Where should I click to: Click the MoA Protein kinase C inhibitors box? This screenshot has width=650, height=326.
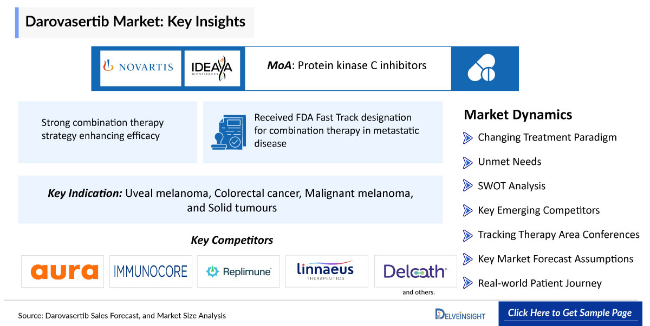click(348, 68)
